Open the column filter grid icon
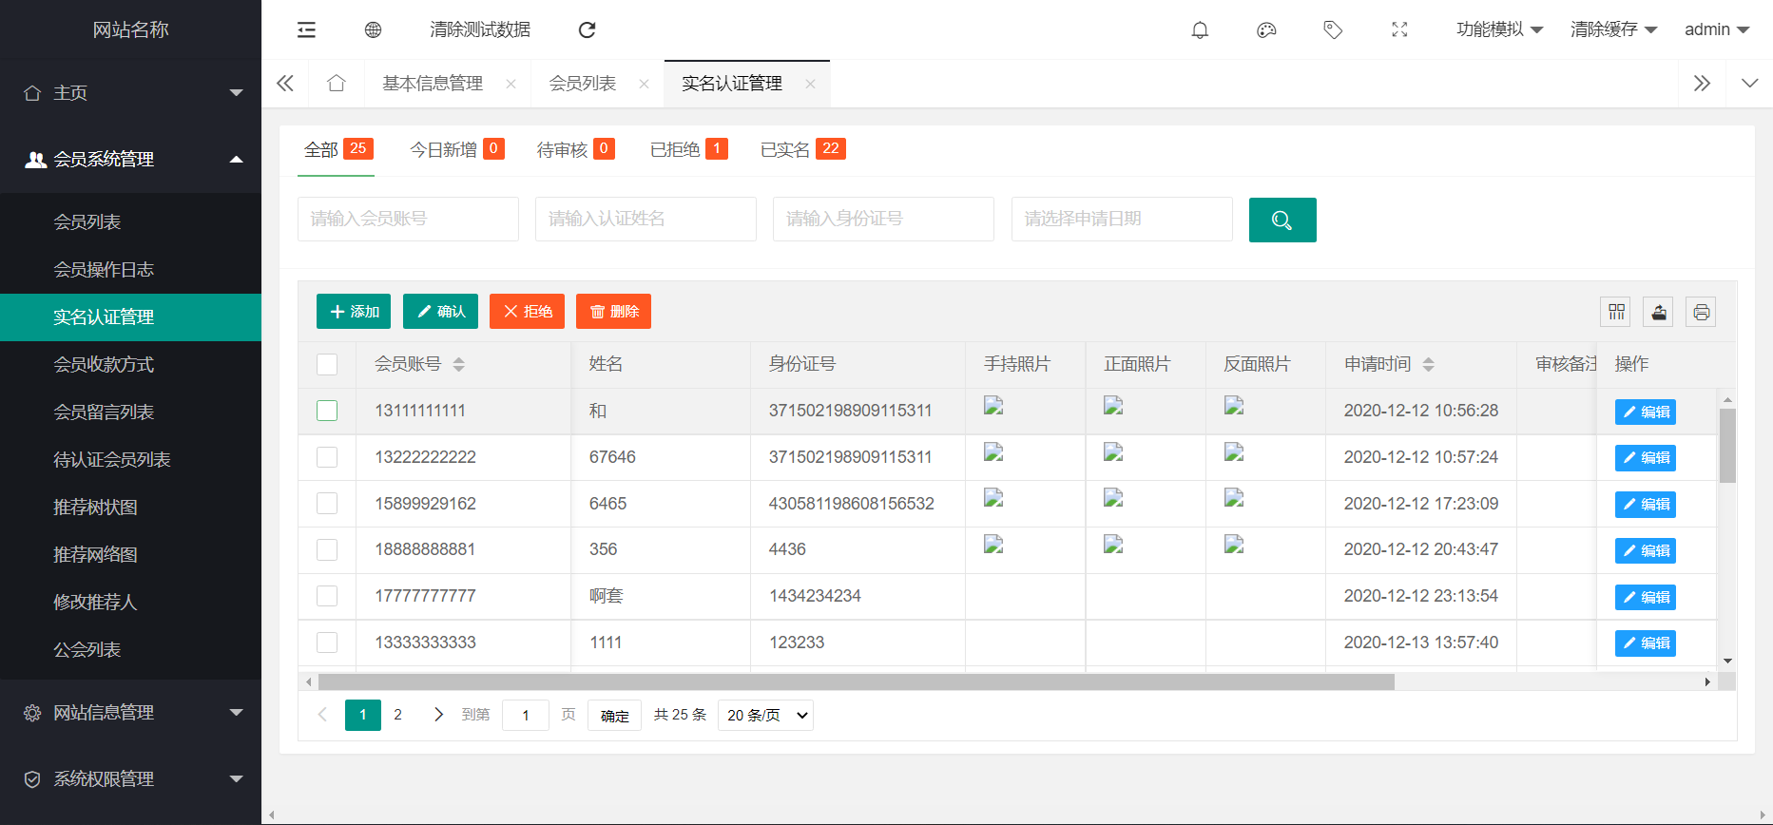1773x825 pixels. click(x=1616, y=312)
